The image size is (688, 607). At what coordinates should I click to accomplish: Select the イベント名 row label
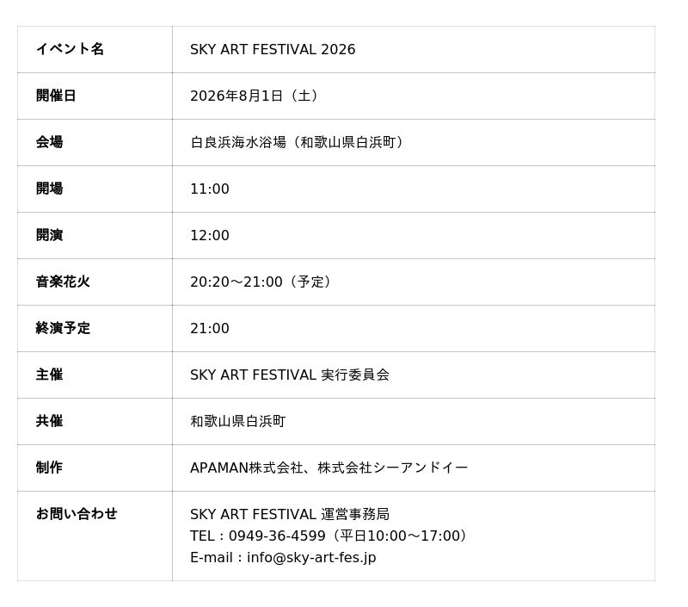click(x=71, y=49)
